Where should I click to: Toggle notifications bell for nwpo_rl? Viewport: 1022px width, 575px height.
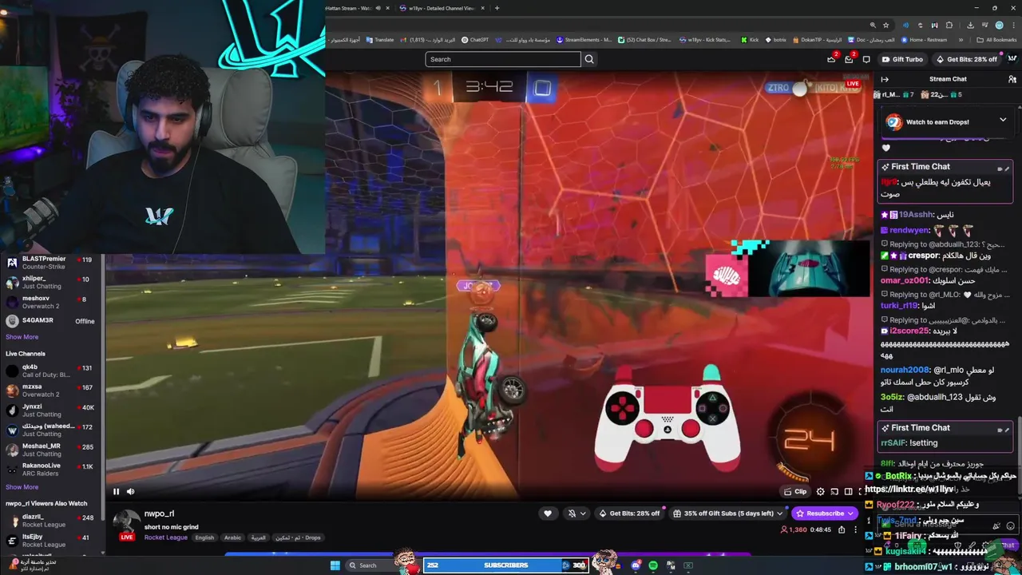coord(572,514)
